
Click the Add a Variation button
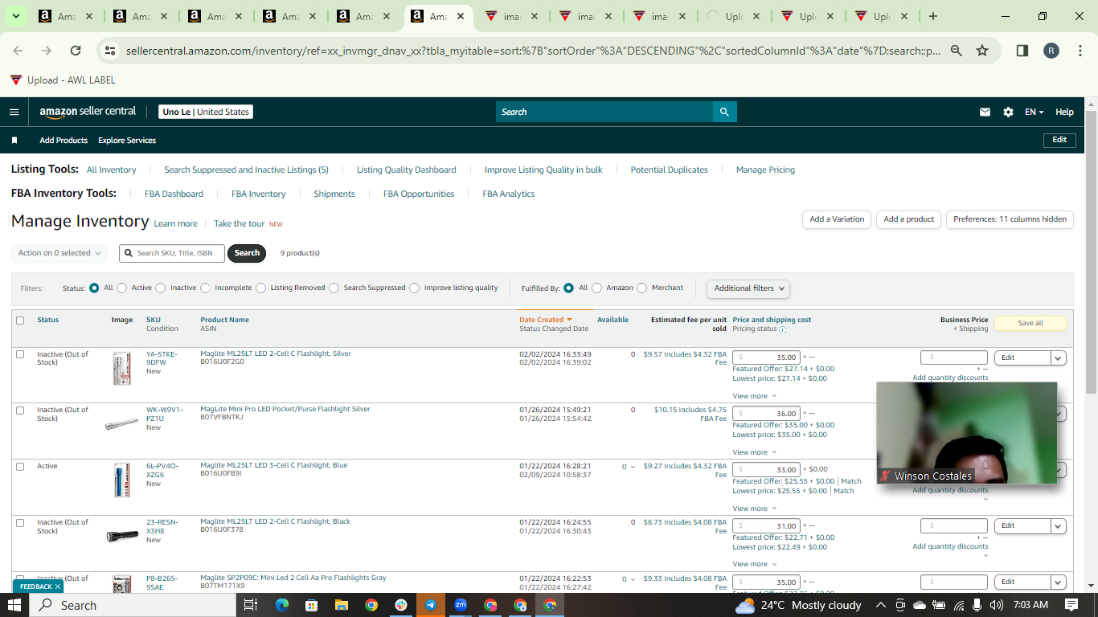click(837, 219)
